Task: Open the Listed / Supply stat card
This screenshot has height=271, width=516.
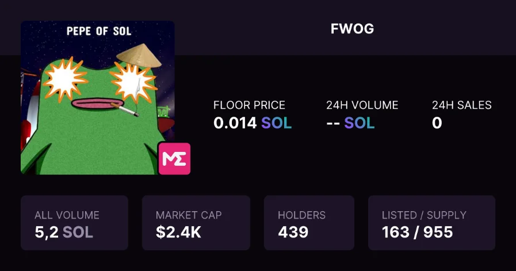Action: pos(432,223)
